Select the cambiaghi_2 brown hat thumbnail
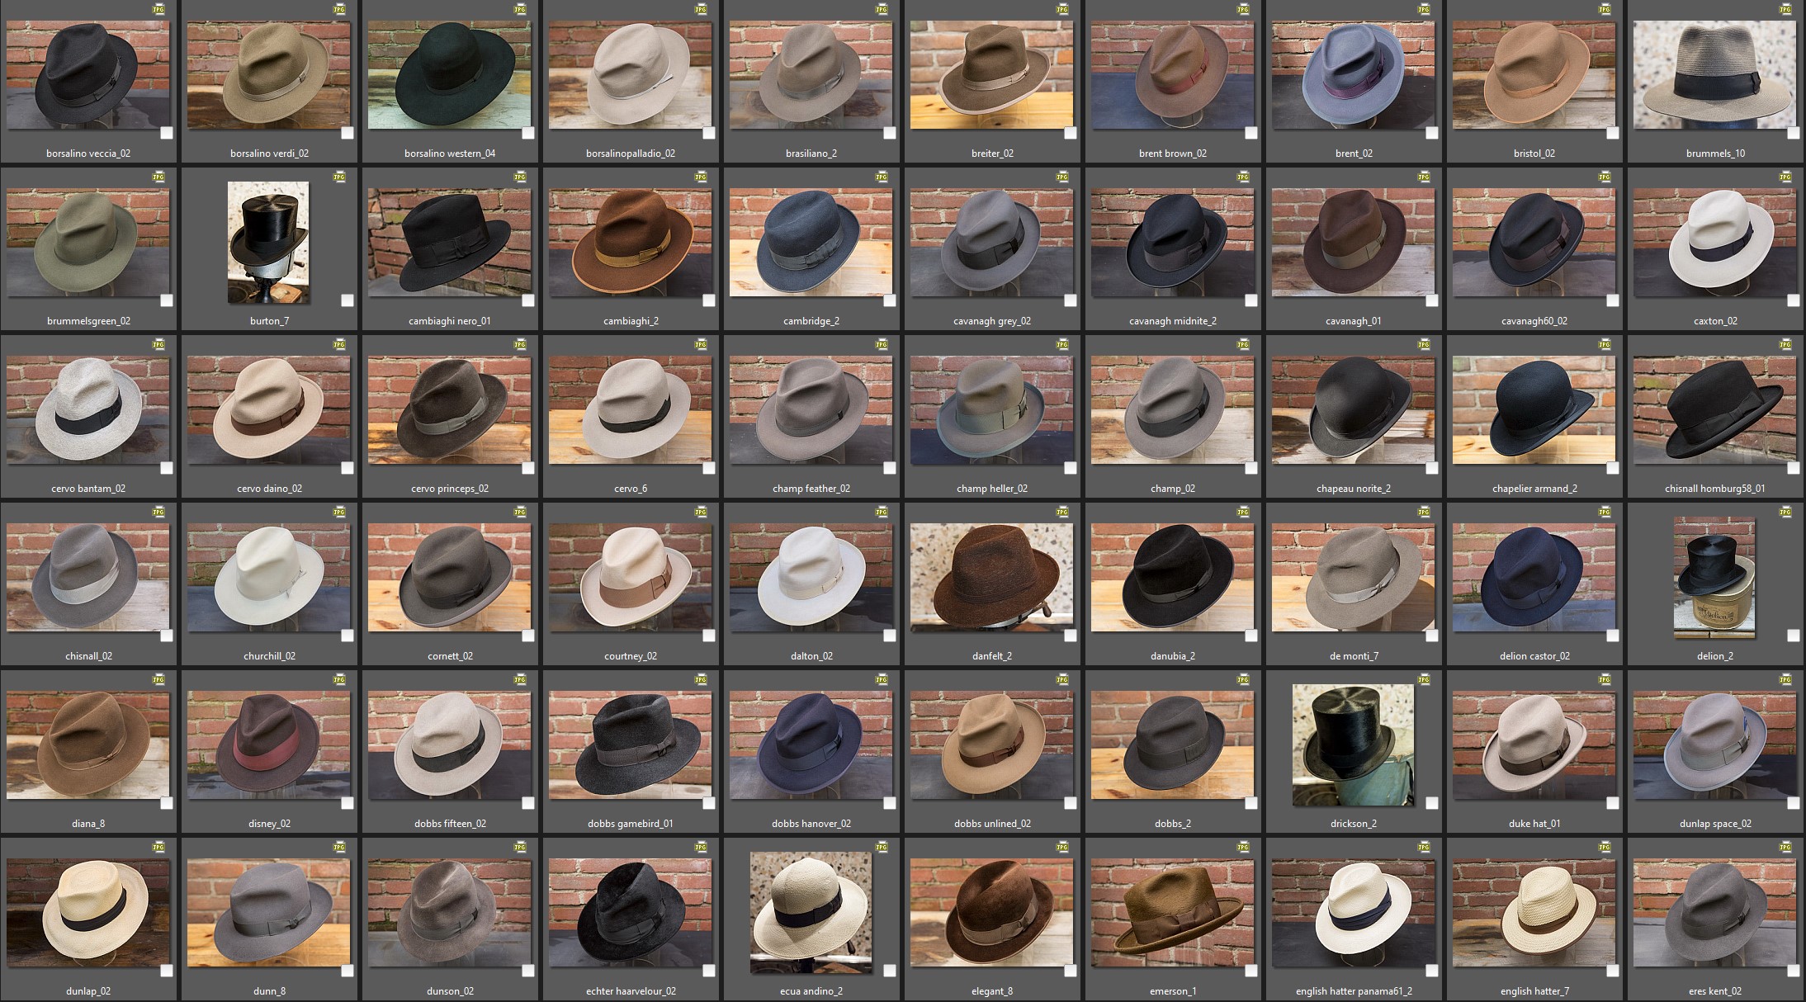The height and width of the screenshot is (1002, 1806). click(630, 243)
